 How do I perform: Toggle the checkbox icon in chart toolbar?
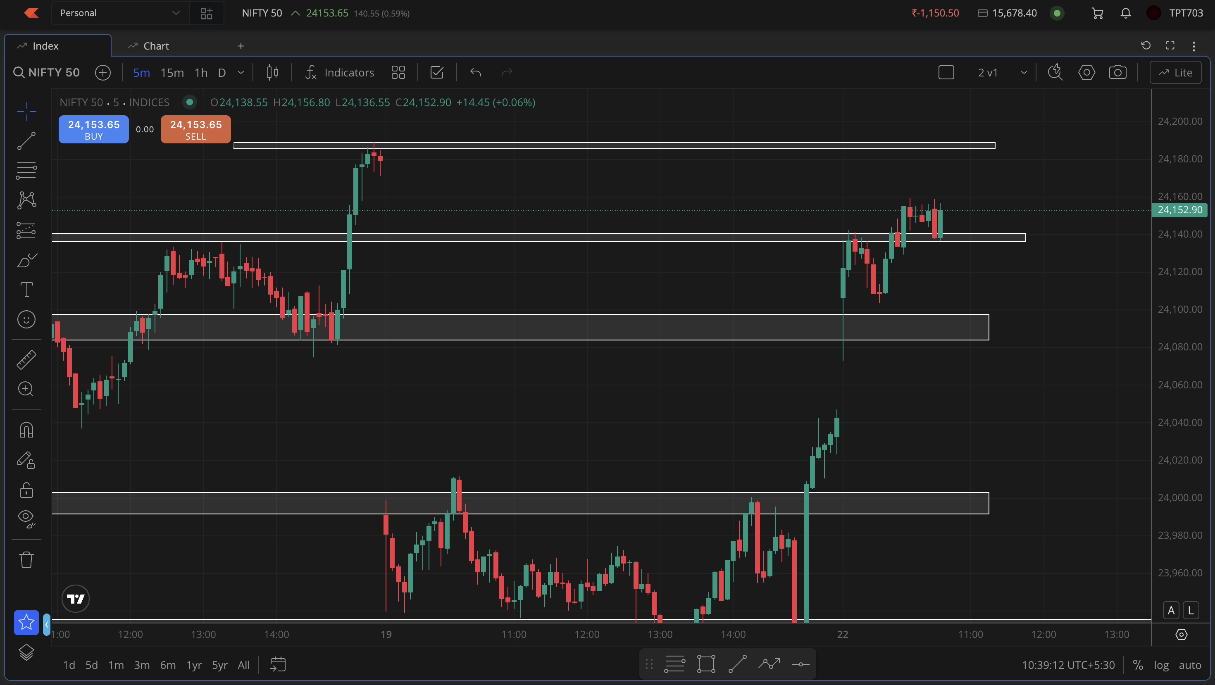point(437,73)
